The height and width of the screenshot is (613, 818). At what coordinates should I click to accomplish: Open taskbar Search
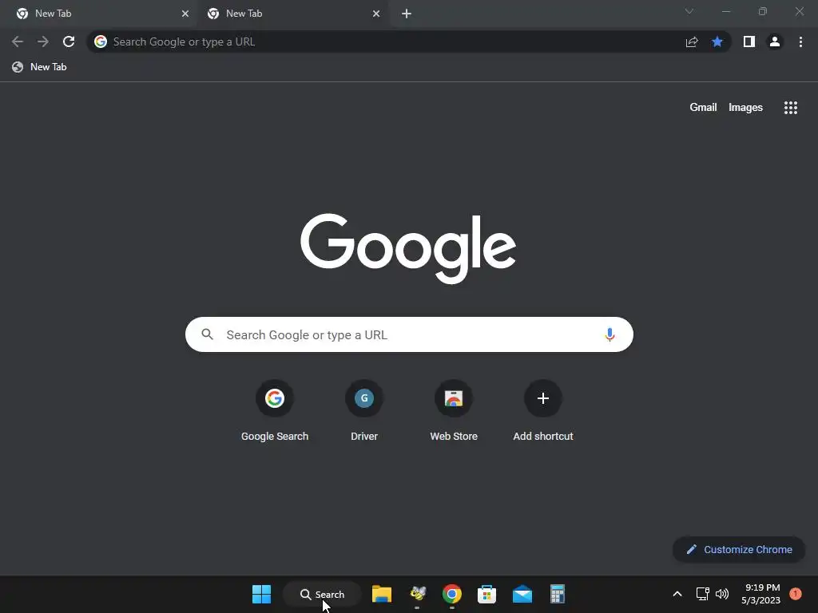pyautogui.click(x=322, y=594)
